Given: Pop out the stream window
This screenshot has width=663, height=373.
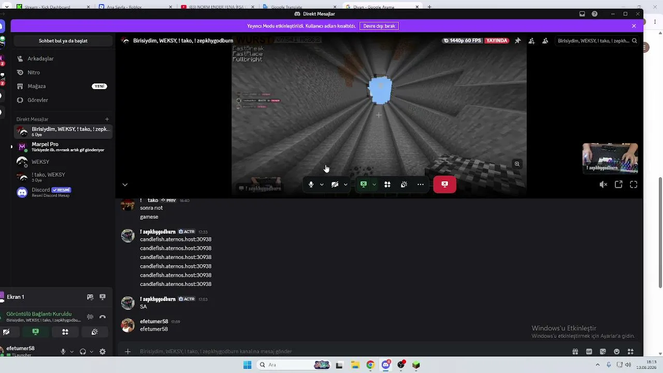Looking at the screenshot, I should 618,184.
